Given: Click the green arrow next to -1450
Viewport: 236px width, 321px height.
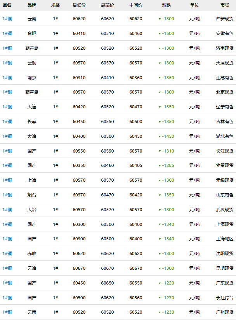Looking at the screenshot, I should (160, 137).
